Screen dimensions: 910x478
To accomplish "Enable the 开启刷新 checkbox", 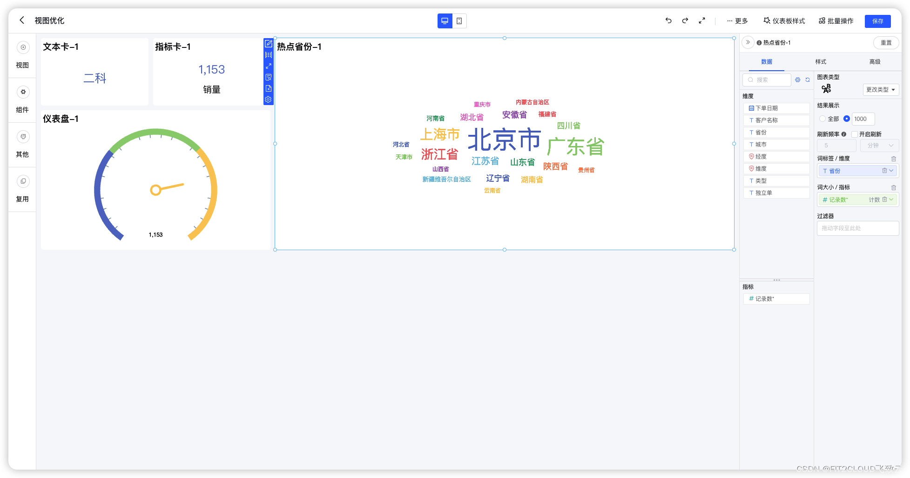I will coord(855,134).
